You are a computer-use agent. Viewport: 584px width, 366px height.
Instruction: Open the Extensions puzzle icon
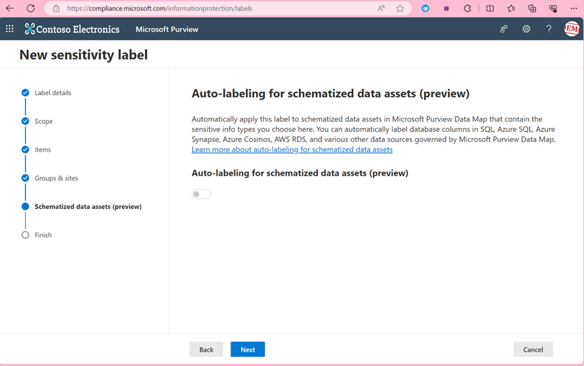pyautogui.click(x=467, y=8)
